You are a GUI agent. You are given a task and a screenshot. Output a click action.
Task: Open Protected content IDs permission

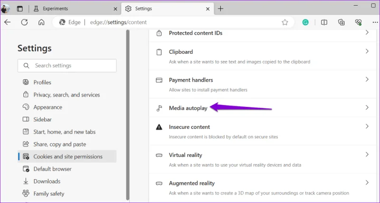coord(263,35)
